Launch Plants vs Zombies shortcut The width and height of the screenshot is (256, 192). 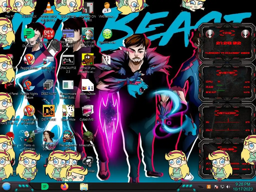29,136
